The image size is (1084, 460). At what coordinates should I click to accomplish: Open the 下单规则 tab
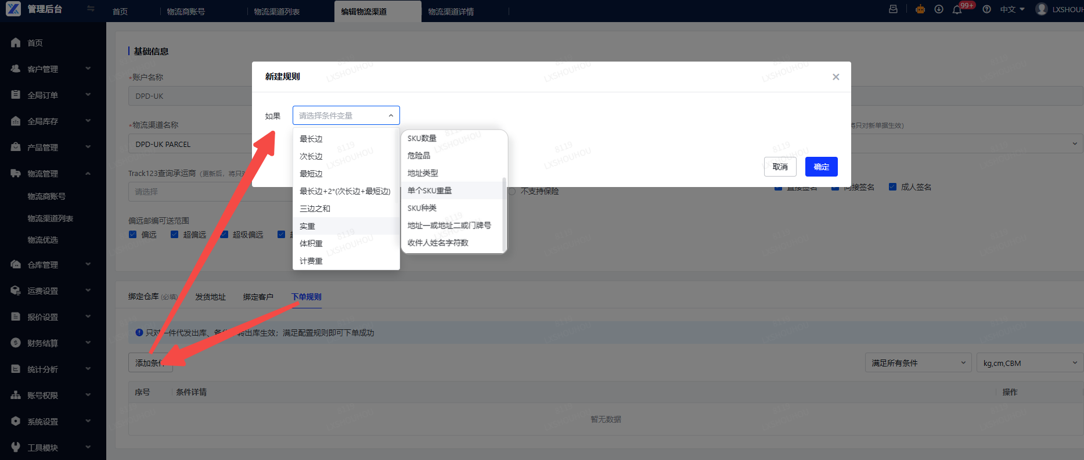307,297
